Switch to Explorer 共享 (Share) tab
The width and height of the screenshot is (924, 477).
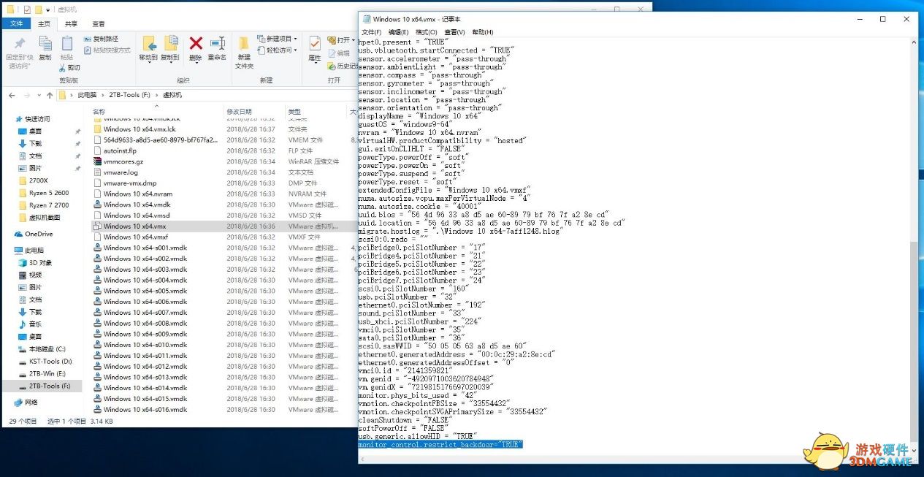(71, 23)
